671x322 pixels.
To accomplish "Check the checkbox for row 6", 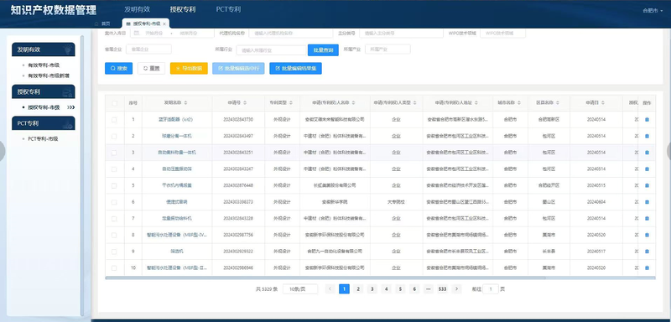I will pos(114,202).
